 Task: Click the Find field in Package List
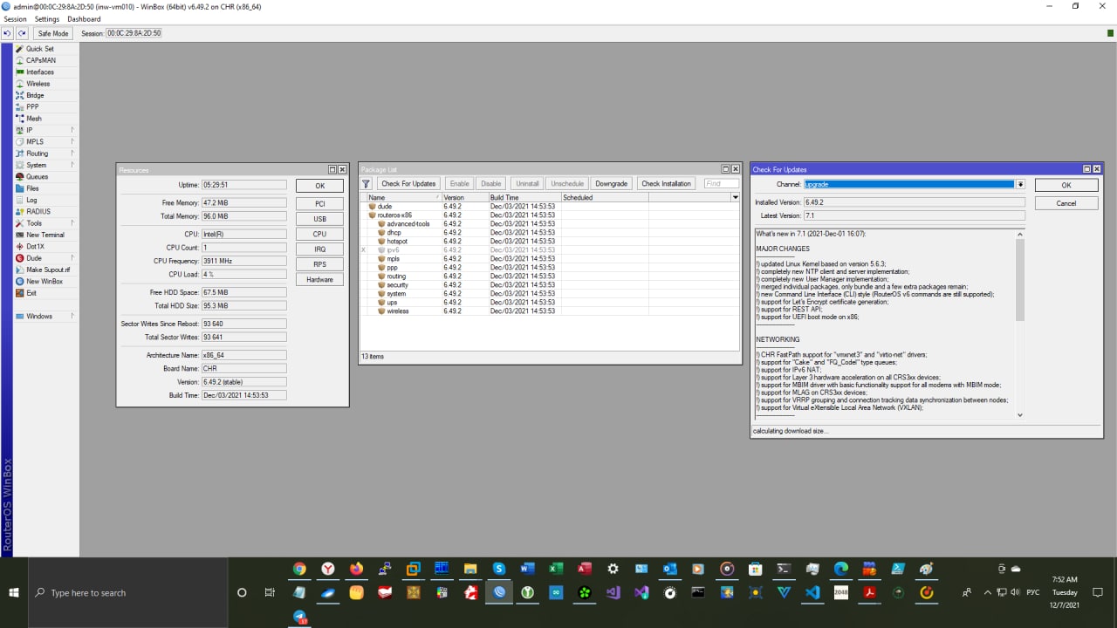[722, 184]
